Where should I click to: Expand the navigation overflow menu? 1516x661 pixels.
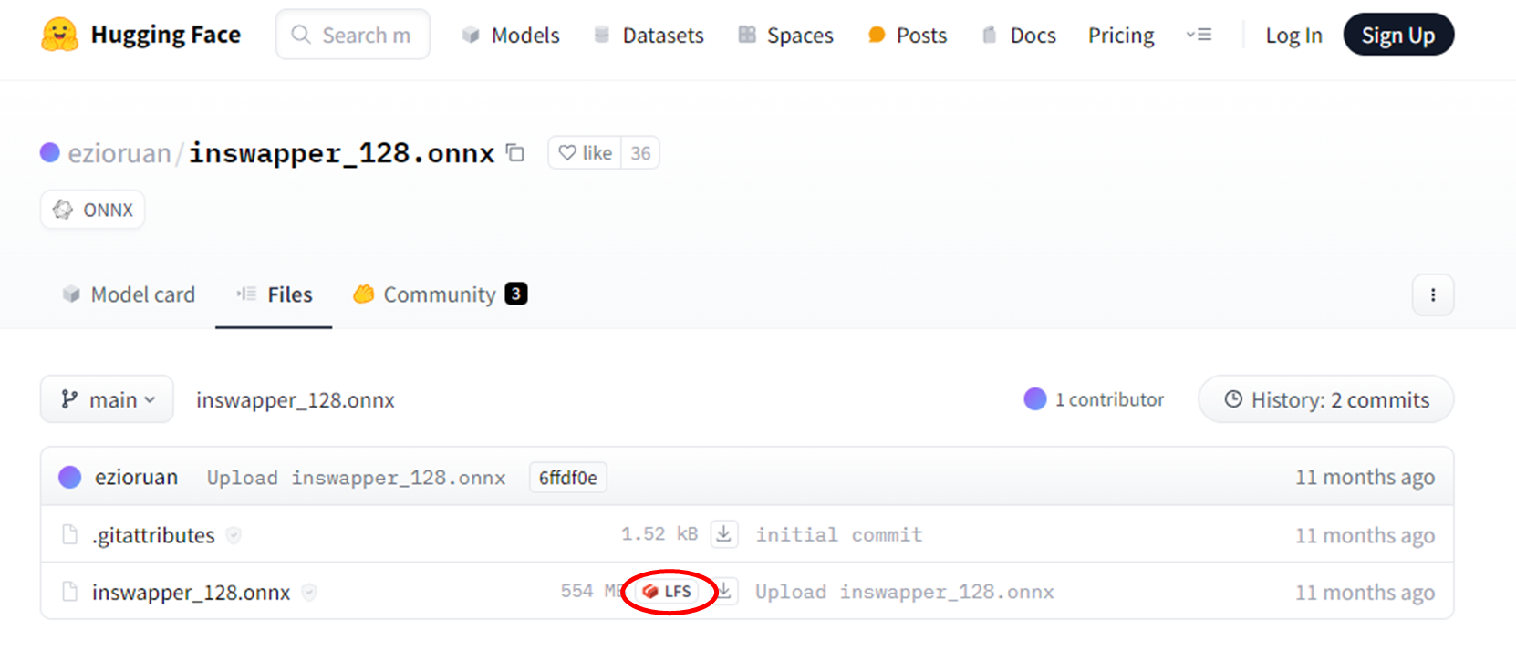pyautogui.click(x=1199, y=35)
